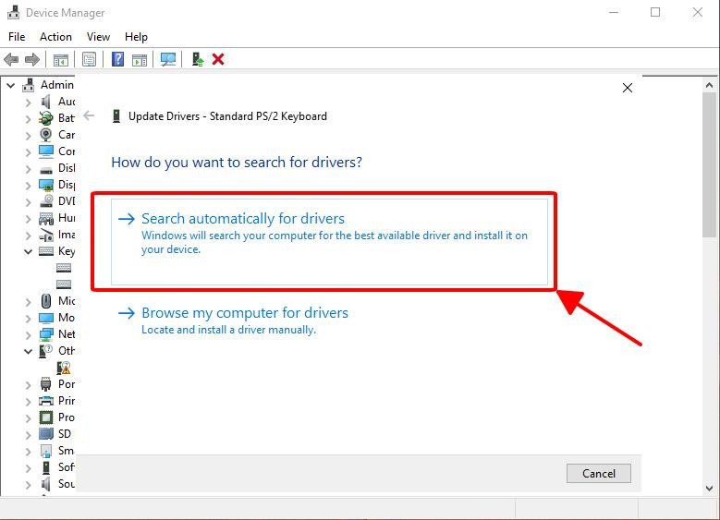The image size is (720, 520).
Task: Click the Help toolbar icon
Action: [x=117, y=59]
